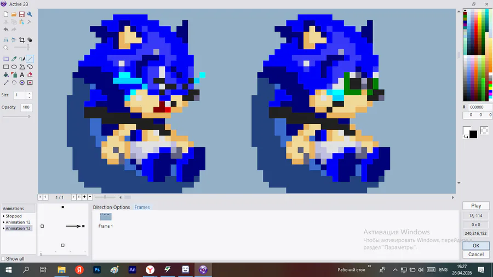The width and height of the screenshot is (493, 277).
Task: Click the plus frame button
Action: [x=84, y=197]
